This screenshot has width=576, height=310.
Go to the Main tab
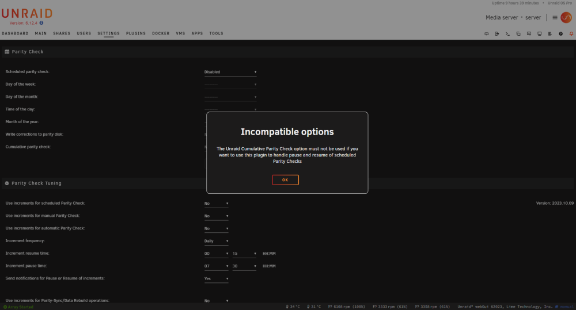(41, 33)
